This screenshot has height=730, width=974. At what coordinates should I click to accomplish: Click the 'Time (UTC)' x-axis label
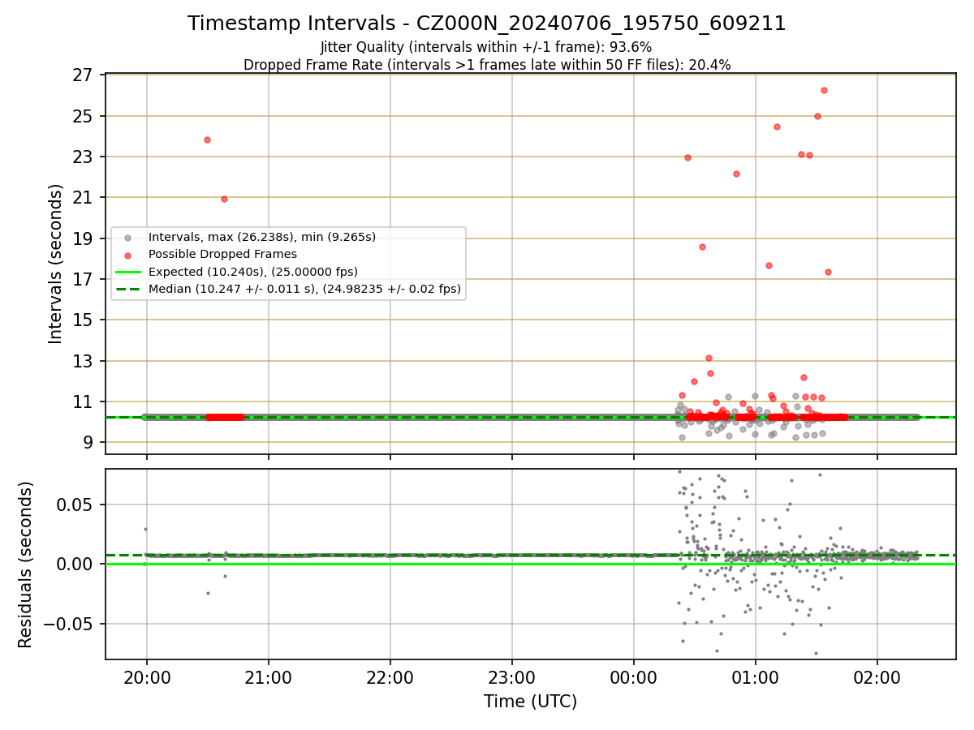point(531,702)
